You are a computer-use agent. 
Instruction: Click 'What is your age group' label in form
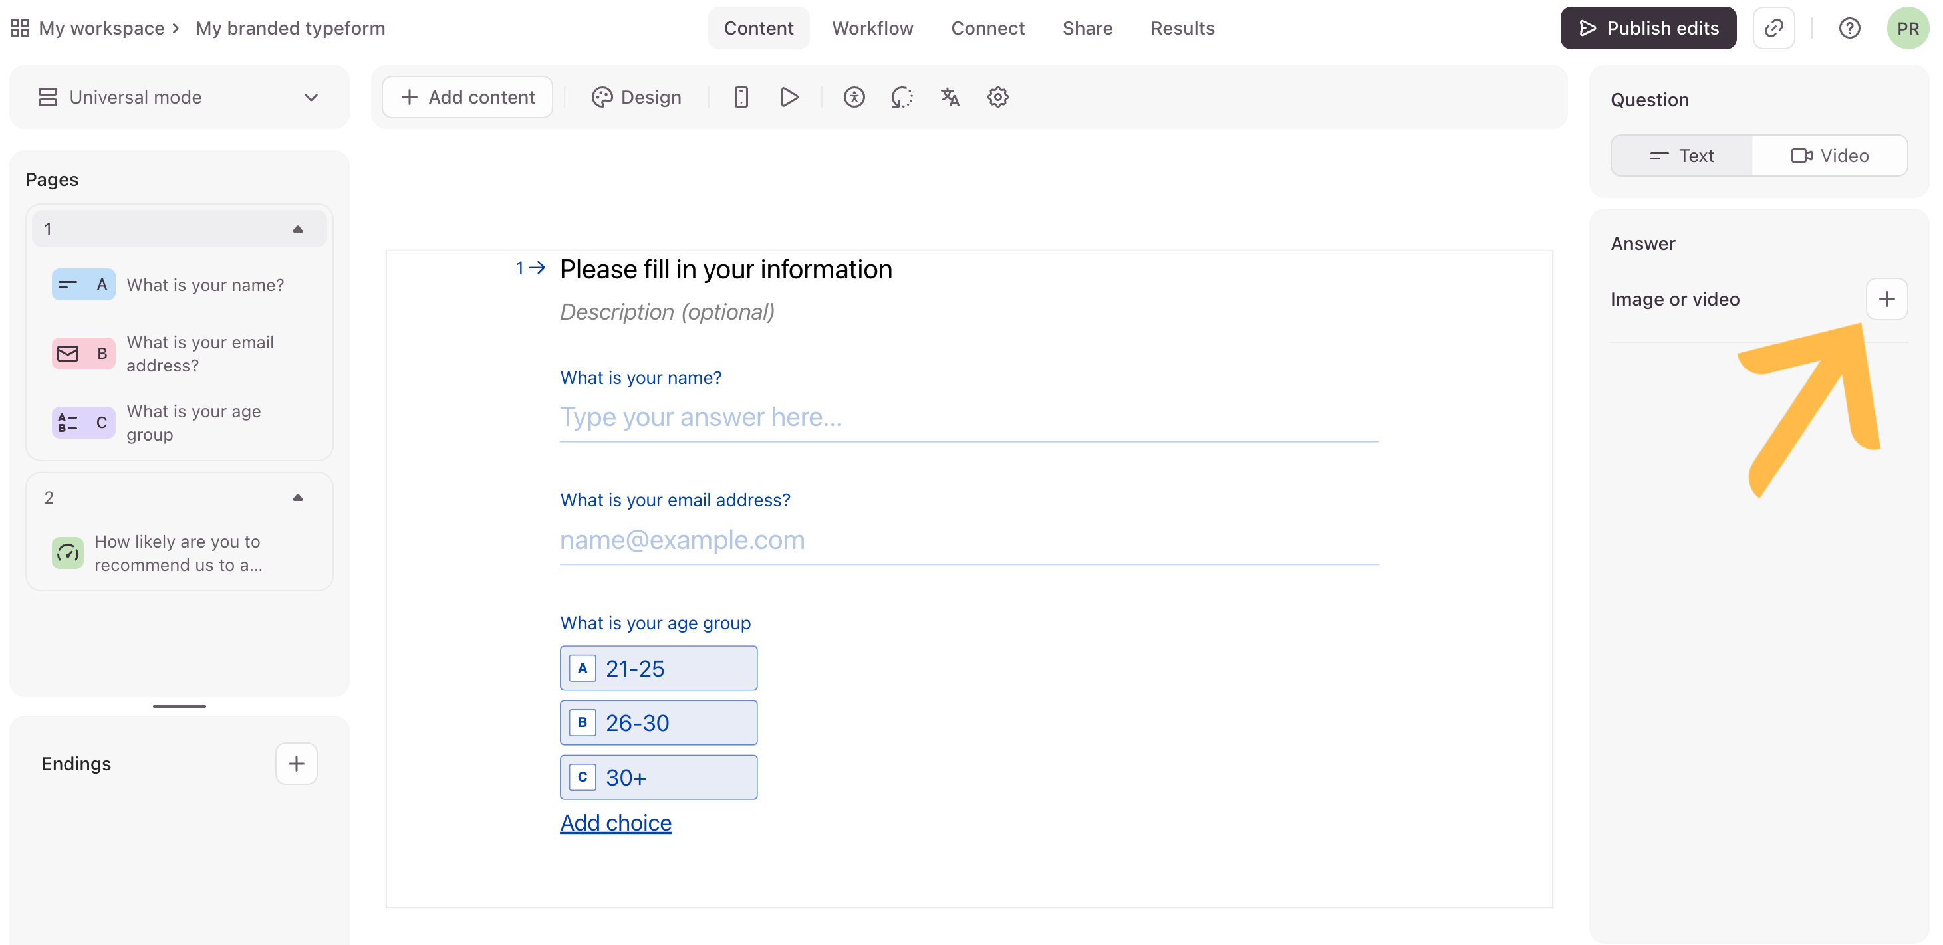[x=656, y=623]
